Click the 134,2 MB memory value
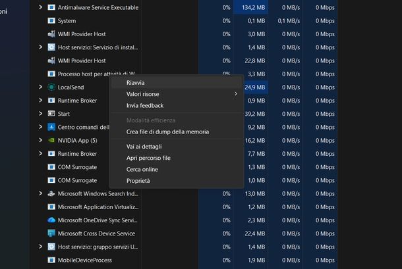Image resolution: width=402 pixels, height=269 pixels. 253,8
